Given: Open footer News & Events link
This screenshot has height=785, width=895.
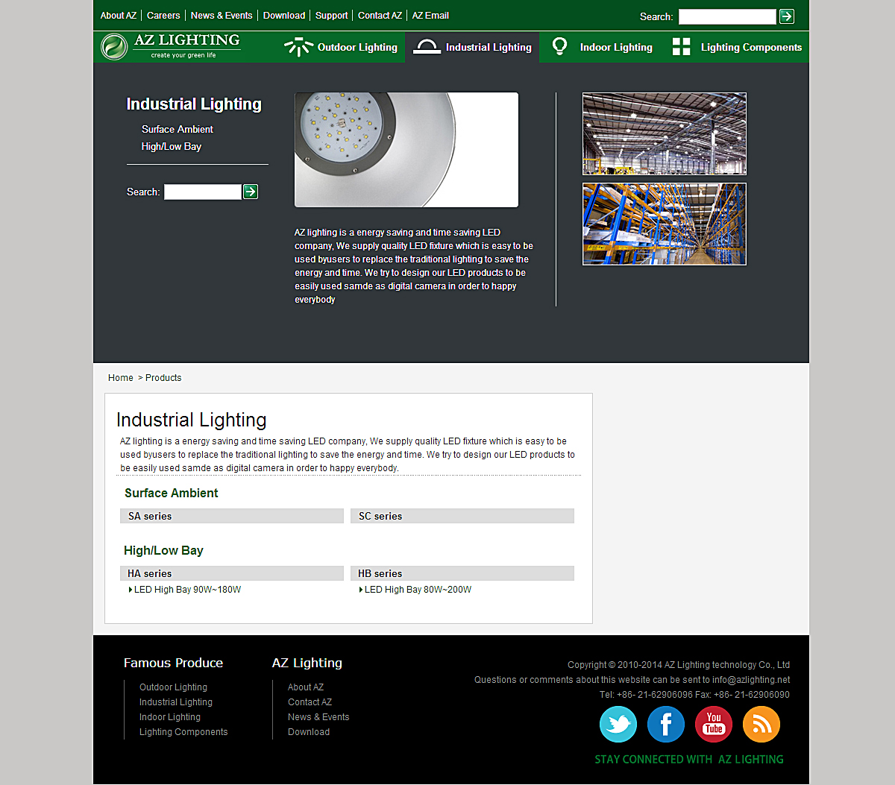Looking at the screenshot, I should [x=318, y=717].
